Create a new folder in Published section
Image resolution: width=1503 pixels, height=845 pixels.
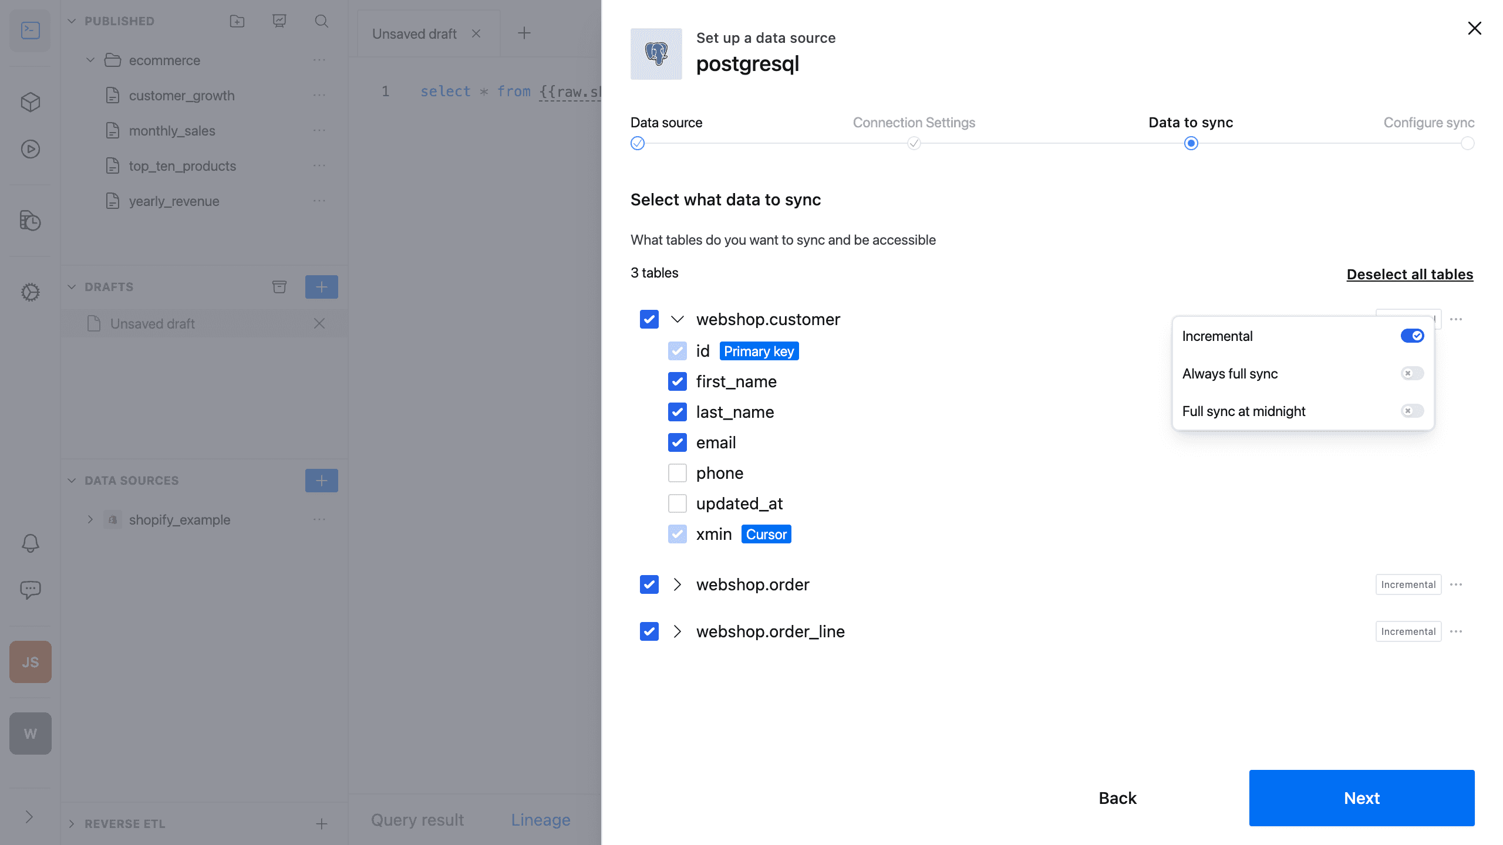click(237, 21)
